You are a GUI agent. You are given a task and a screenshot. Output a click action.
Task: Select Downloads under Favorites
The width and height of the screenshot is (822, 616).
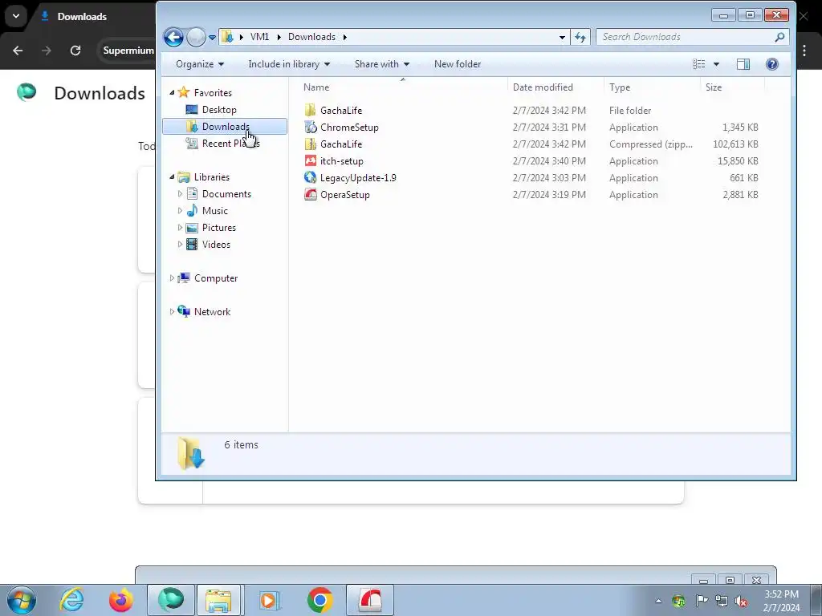(225, 126)
